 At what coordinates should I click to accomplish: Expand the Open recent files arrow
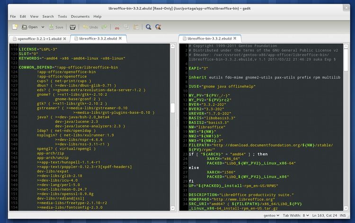[42, 27]
